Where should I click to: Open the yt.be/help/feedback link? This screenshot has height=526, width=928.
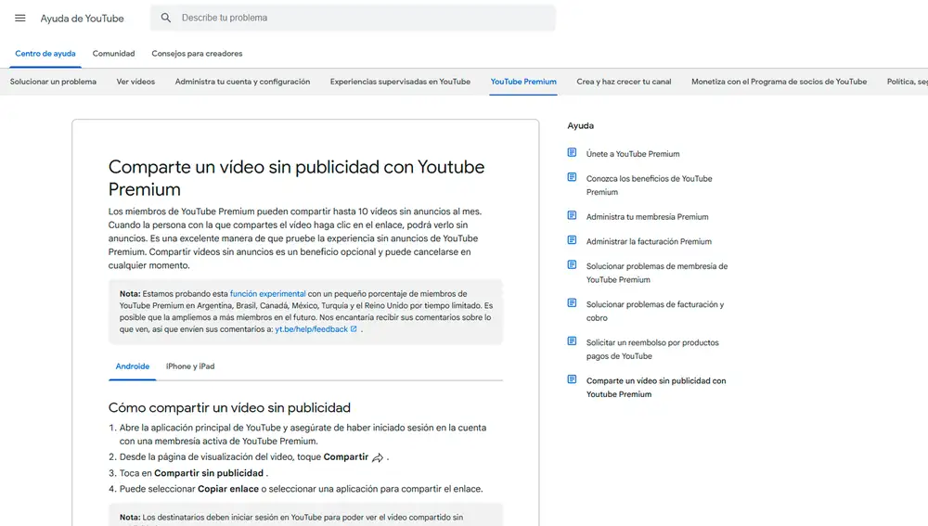pyautogui.click(x=311, y=329)
